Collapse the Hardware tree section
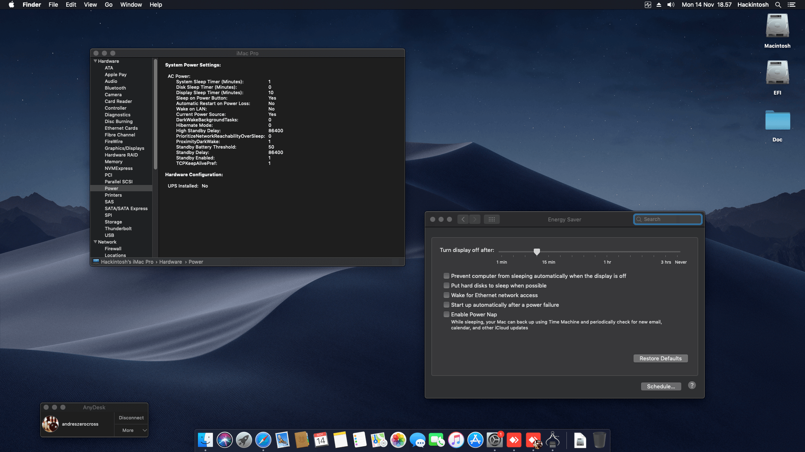The height and width of the screenshot is (452, 805). (95, 61)
